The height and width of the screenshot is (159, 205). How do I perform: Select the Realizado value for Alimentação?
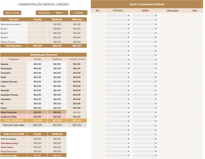coord(57,68)
